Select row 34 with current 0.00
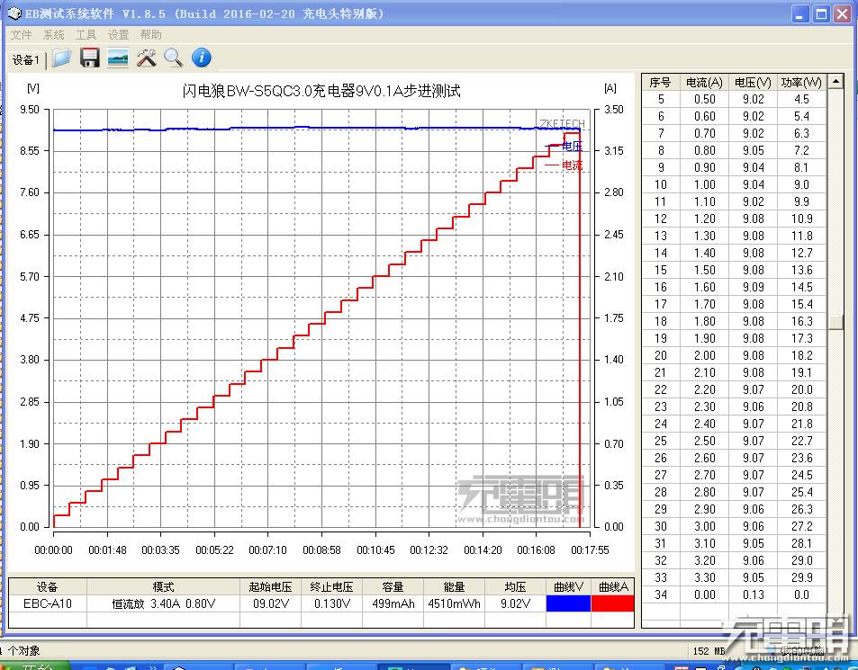 734,594
